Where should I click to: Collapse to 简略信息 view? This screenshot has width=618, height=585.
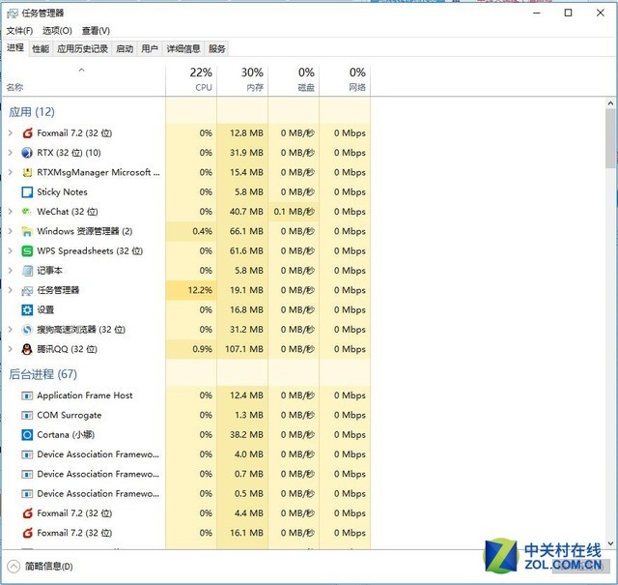[x=41, y=567]
